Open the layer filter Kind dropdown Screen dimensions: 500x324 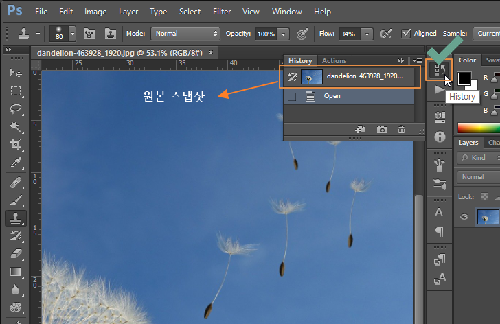(478, 158)
